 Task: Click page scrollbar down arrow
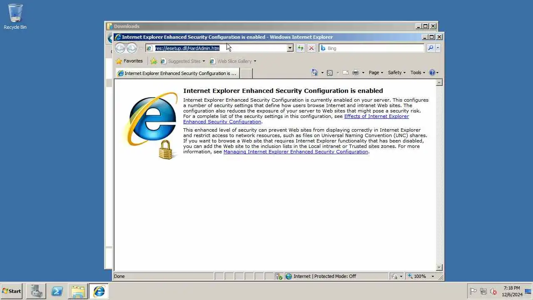439,267
